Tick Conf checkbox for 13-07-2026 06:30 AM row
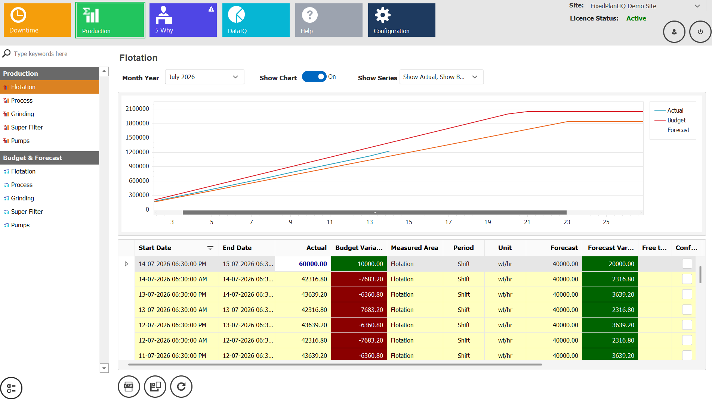 tap(687, 309)
